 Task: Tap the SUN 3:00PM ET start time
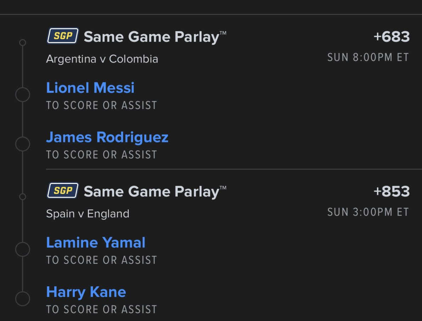[x=368, y=212]
